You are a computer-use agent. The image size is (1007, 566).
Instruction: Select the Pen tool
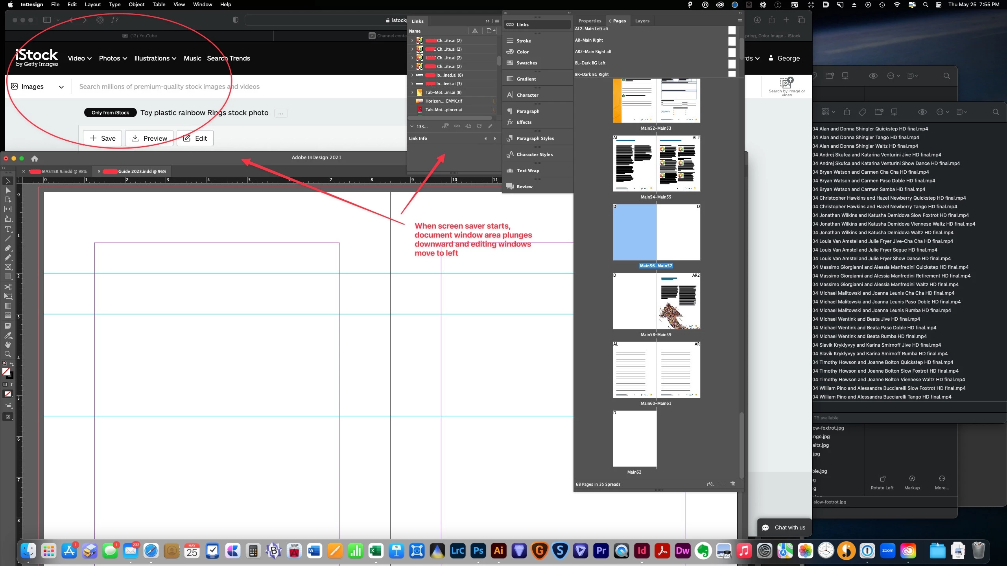tap(7, 248)
